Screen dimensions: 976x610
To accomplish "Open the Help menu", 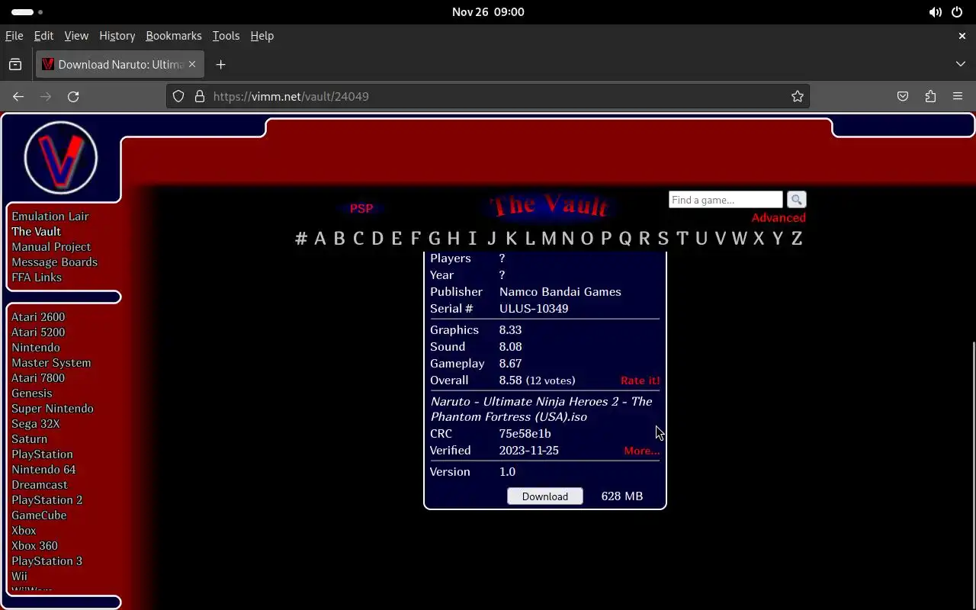I will coord(262,36).
